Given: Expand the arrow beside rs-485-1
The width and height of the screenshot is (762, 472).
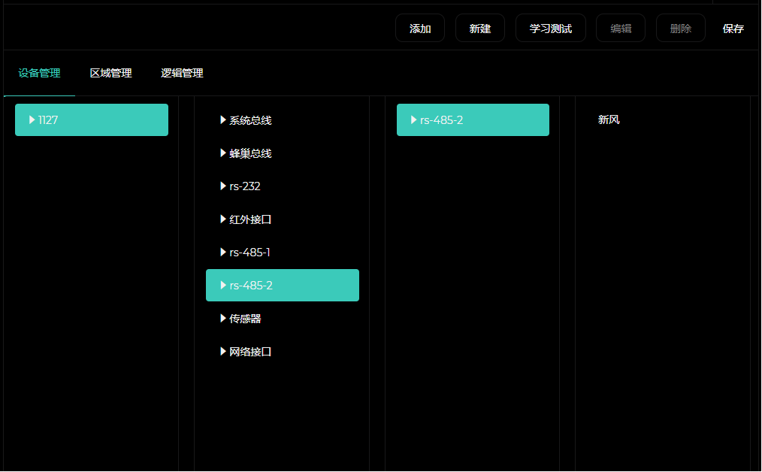Looking at the screenshot, I should (x=222, y=252).
